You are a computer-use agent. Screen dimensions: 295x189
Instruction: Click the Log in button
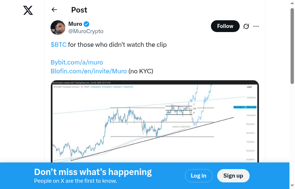click(198, 176)
